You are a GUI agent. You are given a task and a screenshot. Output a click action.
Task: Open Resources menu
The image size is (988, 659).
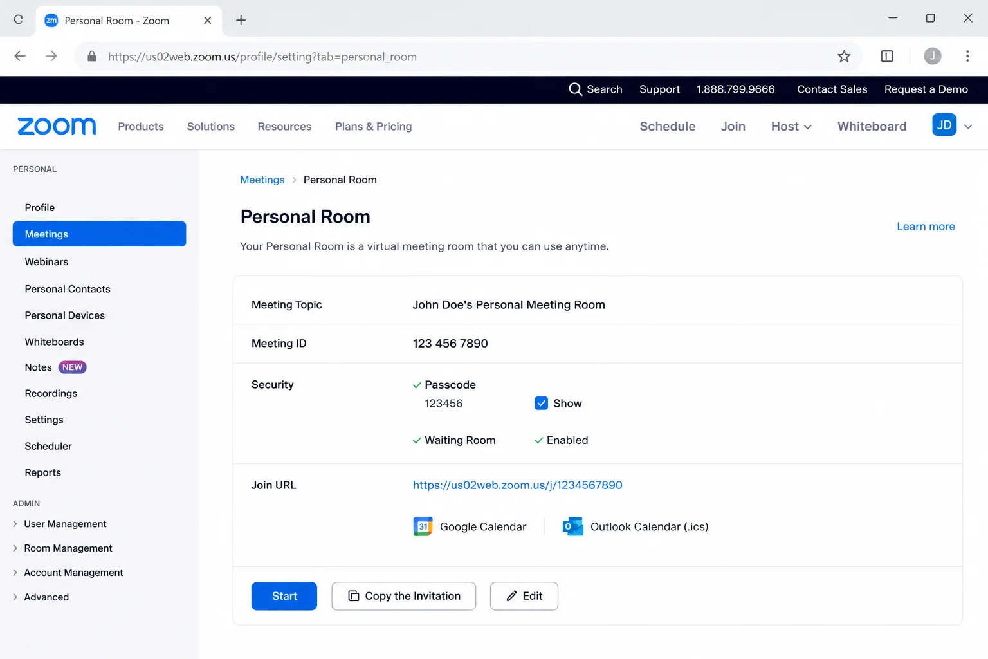tap(284, 127)
